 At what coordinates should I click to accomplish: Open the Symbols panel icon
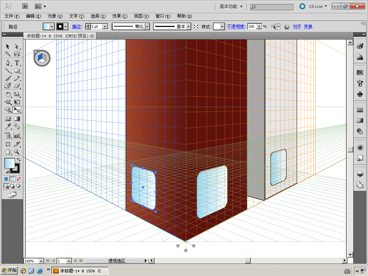[x=360, y=93]
